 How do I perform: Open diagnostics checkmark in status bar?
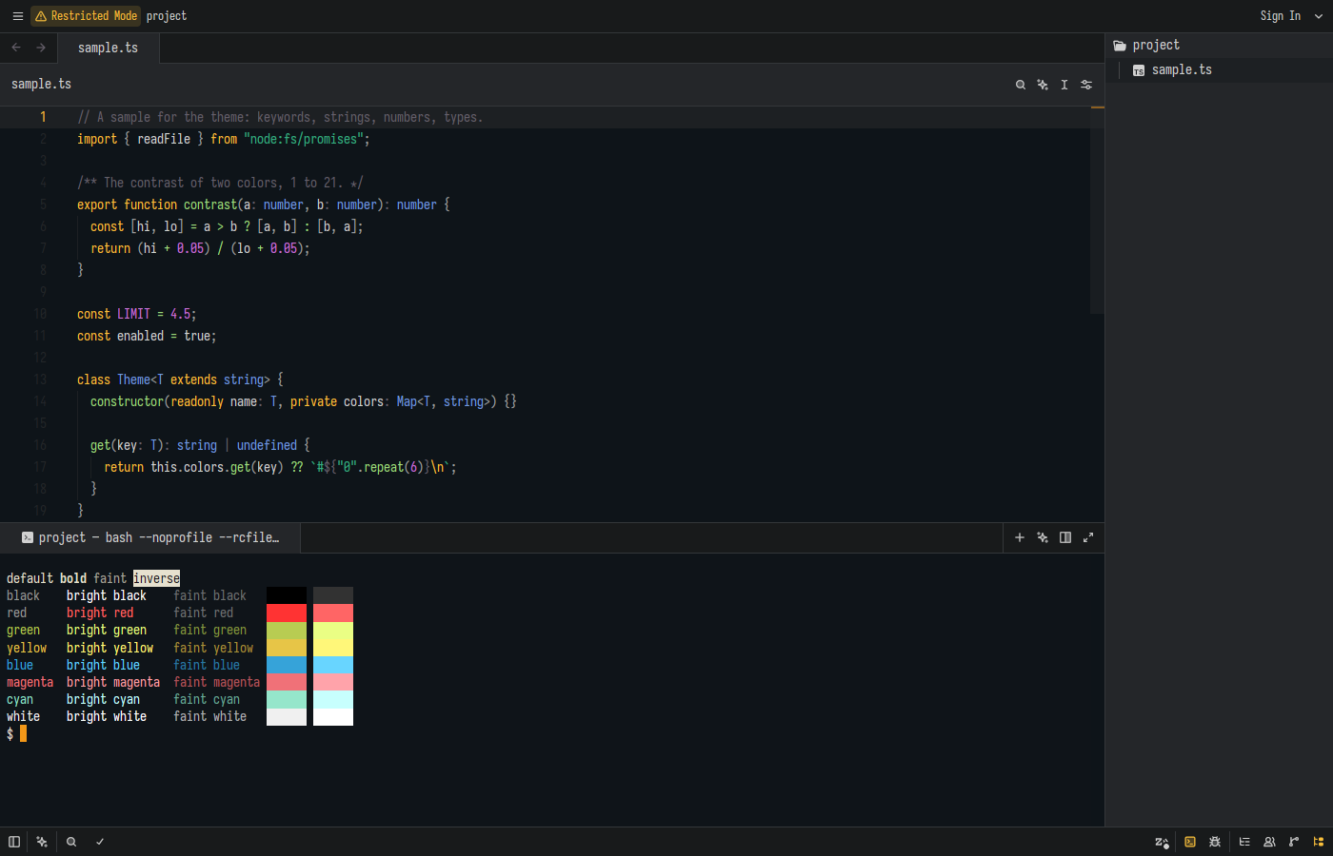coord(100,842)
